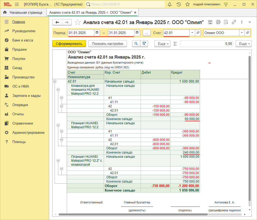This screenshot has height=220, width=257.
Task: Open print preview icon
Action: [x=226, y=22]
